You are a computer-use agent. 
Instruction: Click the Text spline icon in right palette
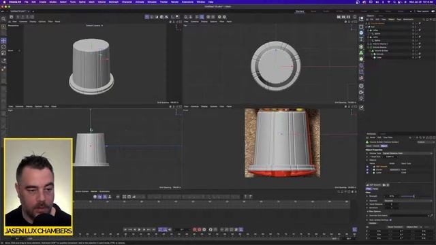pos(361,39)
